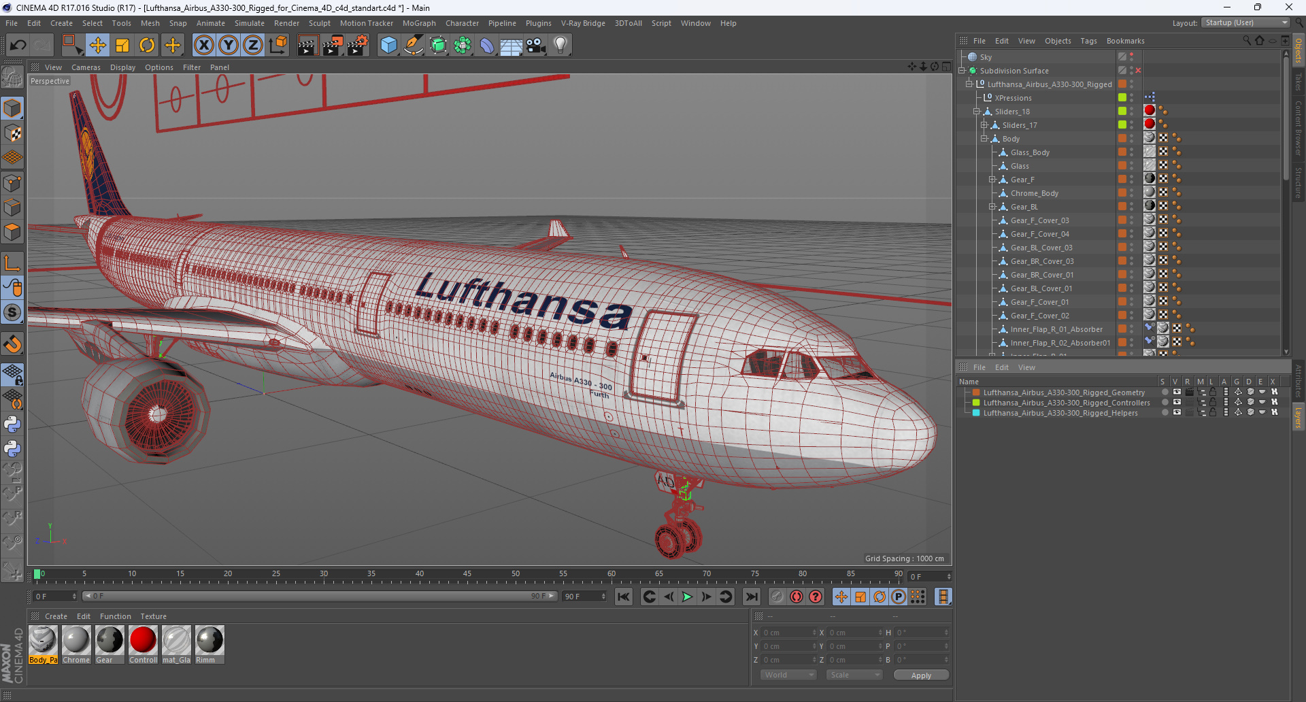Open Edit Render Settings icon
The image size is (1306, 702).
coord(358,46)
